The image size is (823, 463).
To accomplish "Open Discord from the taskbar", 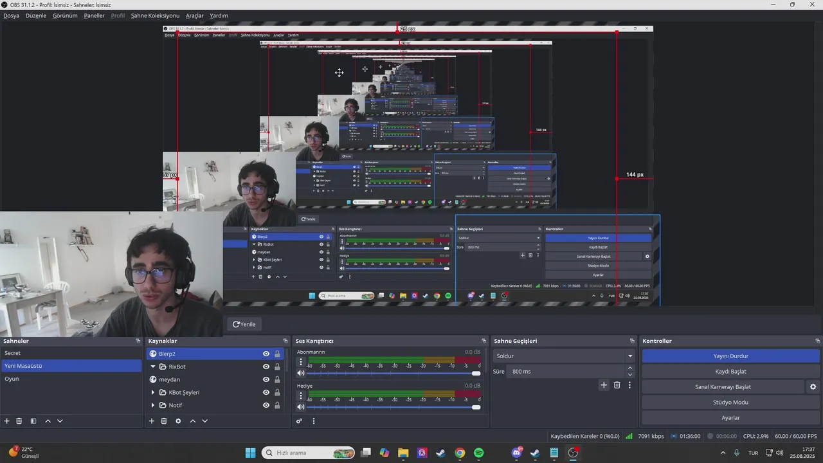I will (516, 453).
